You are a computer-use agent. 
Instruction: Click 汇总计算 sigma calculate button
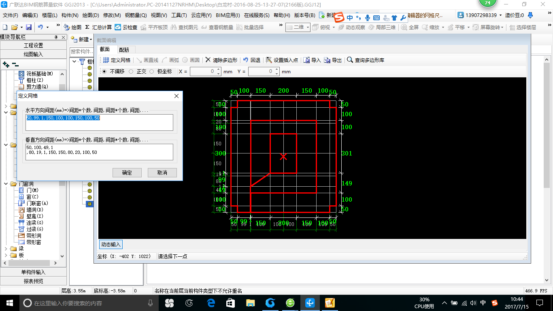(x=98, y=27)
